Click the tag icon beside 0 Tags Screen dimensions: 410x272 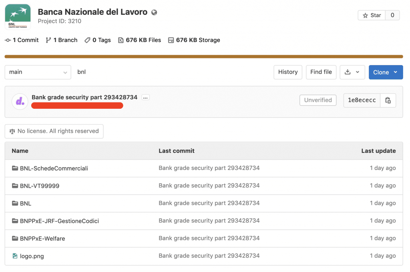(x=87, y=40)
